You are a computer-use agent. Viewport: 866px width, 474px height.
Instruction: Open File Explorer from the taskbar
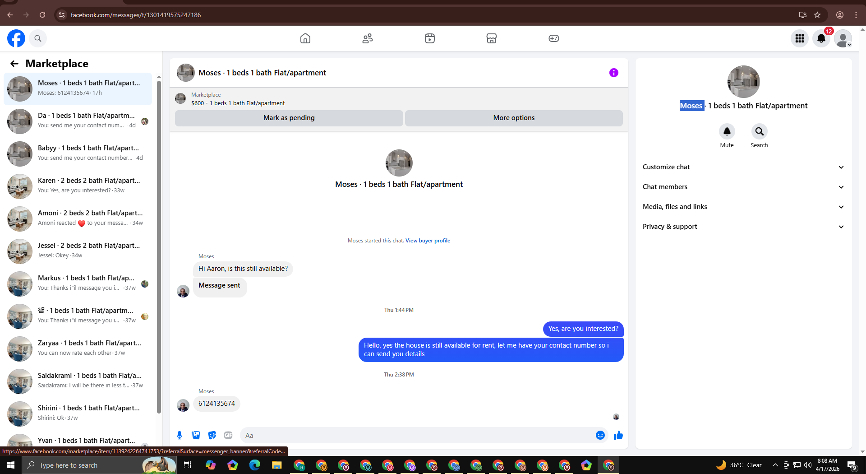point(277,465)
